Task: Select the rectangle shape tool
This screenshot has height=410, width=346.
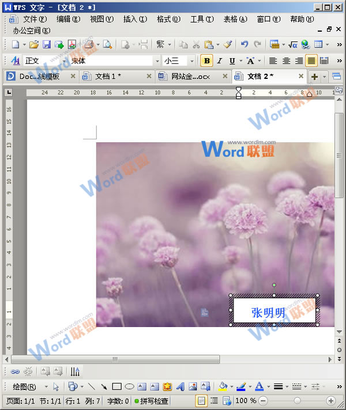Action: click(116, 386)
